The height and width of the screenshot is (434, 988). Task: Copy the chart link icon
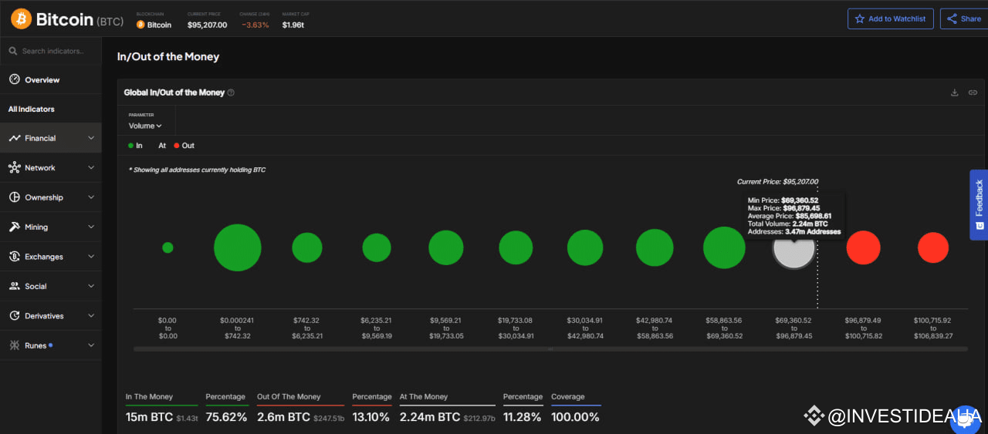[x=973, y=93]
